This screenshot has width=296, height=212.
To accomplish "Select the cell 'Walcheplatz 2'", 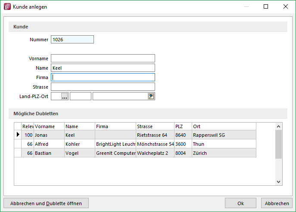I will pos(155,153).
